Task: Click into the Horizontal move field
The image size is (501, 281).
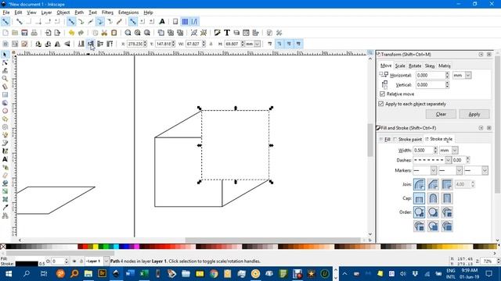Action: pos(431,75)
